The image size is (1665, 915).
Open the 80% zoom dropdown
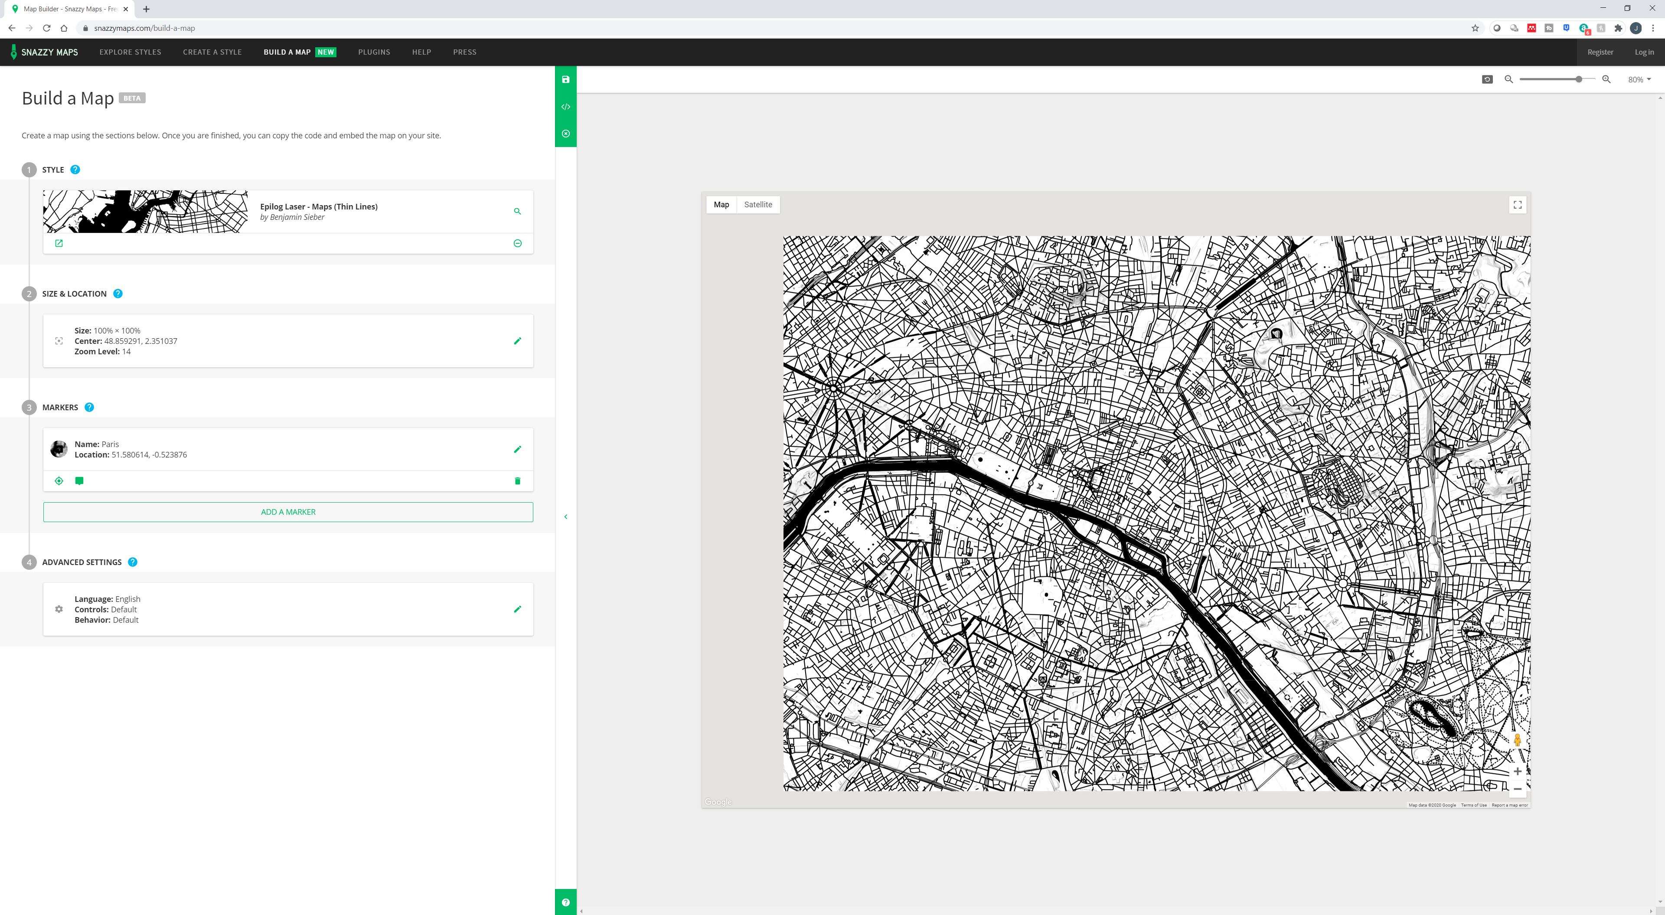click(x=1639, y=79)
